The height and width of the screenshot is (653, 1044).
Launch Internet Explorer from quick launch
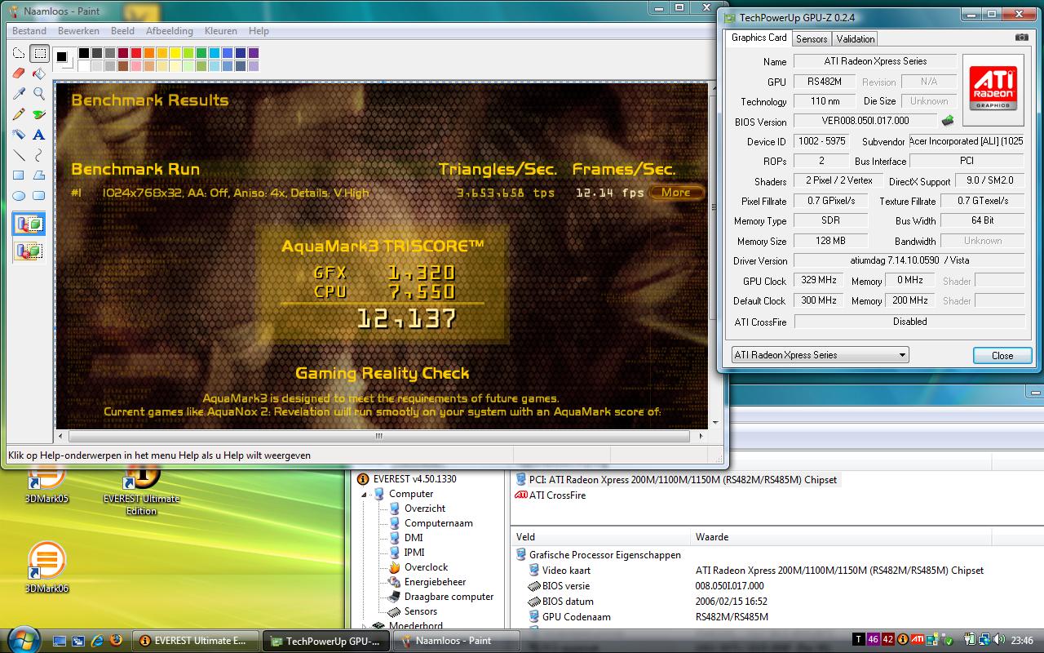click(x=97, y=641)
